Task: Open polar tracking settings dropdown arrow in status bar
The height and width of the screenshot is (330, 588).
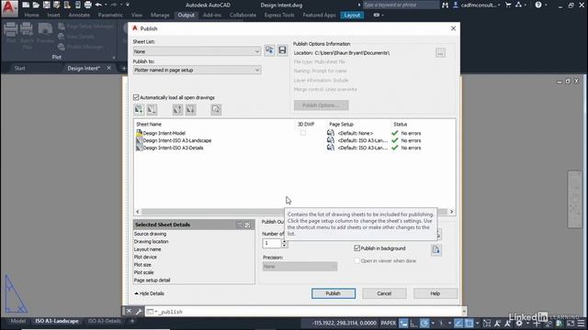Action: 433,323
